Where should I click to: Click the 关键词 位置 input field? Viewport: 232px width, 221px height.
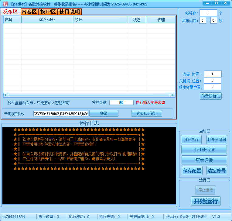[x=213, y=81]
